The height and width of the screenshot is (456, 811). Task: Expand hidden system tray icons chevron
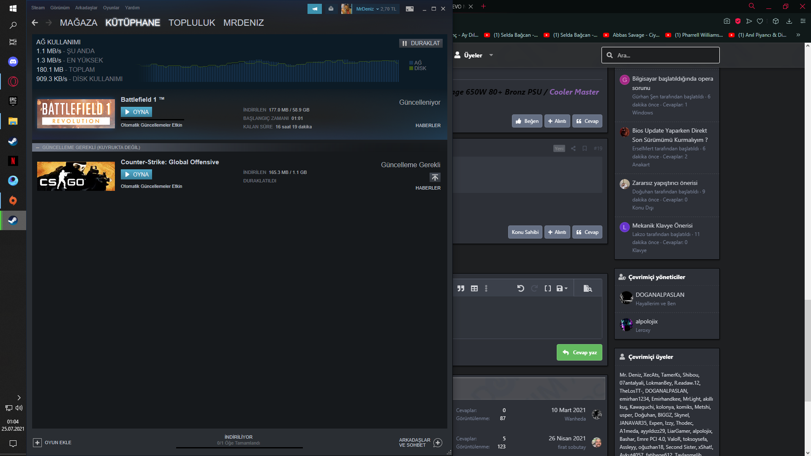coord(19,398)
